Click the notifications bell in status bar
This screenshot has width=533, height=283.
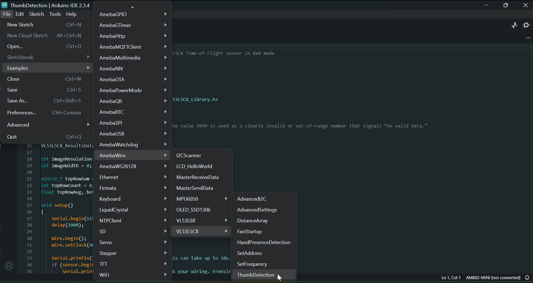point(527,278)
